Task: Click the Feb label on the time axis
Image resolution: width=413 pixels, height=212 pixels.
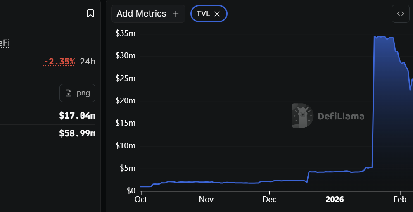Action: [x=400, y=200]
